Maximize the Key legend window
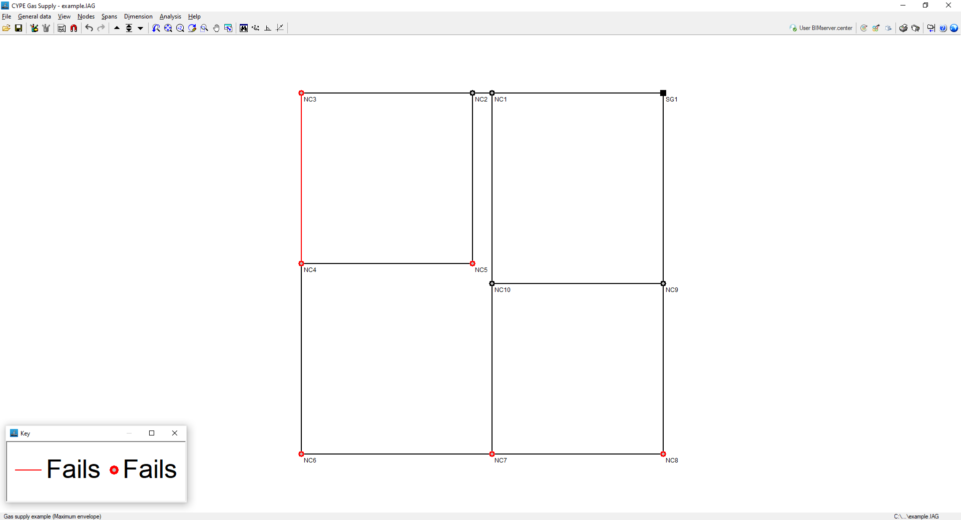Viewport: 961px width, 520px height. (152, 433)
